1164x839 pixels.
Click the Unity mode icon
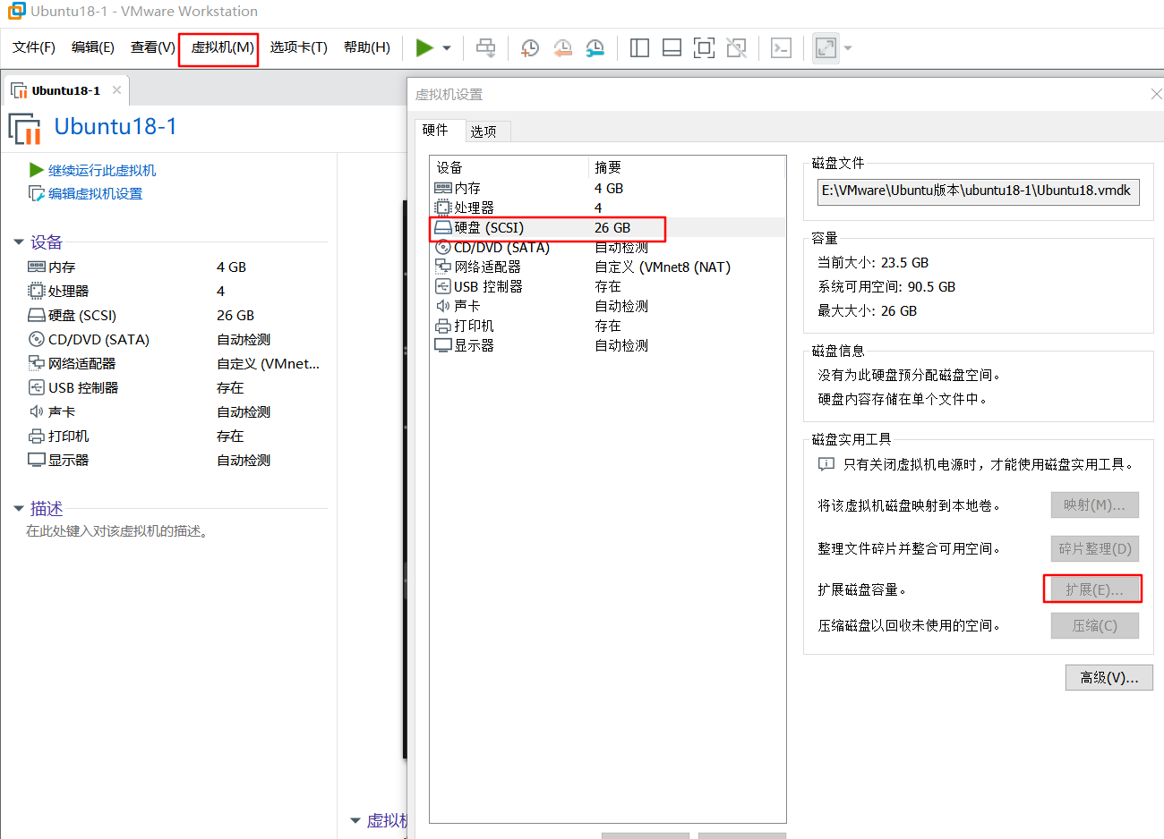pos(736,47)
